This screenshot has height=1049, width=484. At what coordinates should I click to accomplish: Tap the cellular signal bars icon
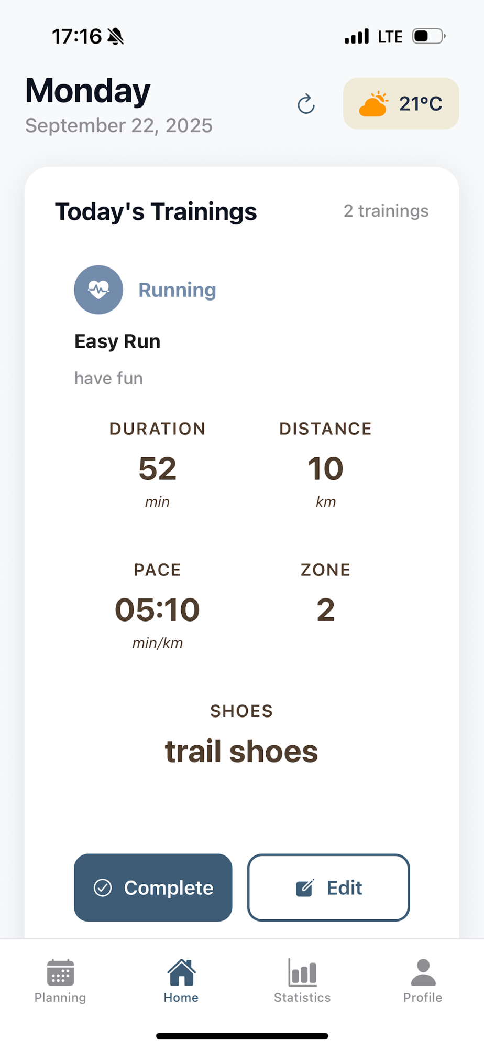pyautogui.click(x=357, y=36)
